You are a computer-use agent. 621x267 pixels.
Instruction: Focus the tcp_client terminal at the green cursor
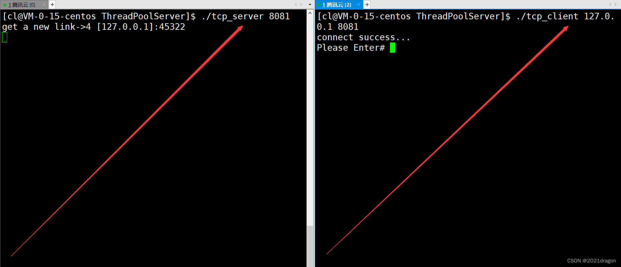pos(393,48)
